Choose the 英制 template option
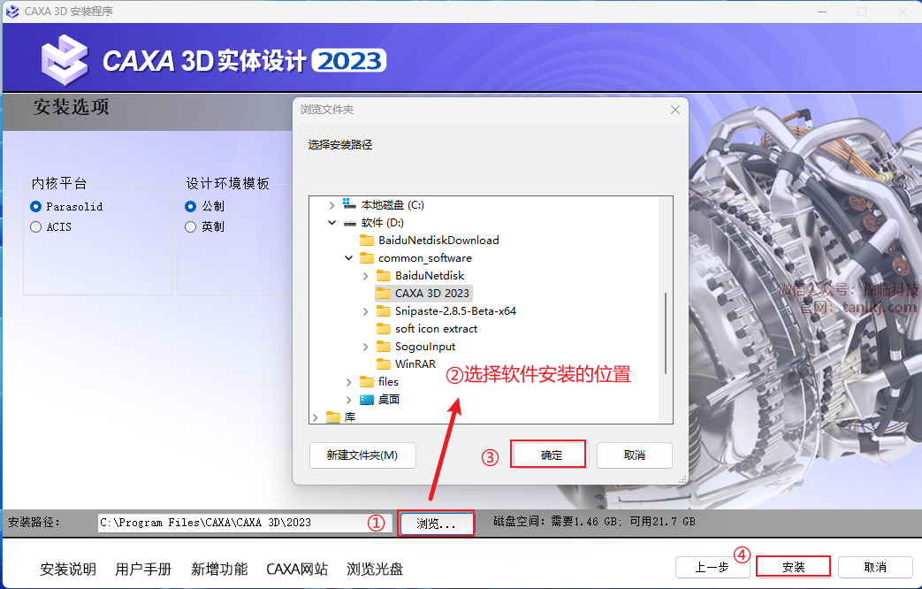Viewport: 922px width, 589px height. coord(191,226)
